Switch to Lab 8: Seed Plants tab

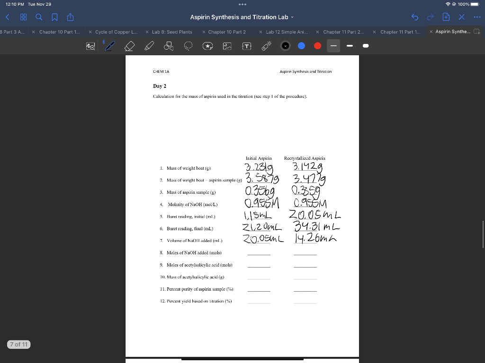172,32
